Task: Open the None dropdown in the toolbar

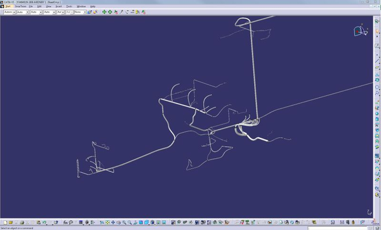Action: 80,12
